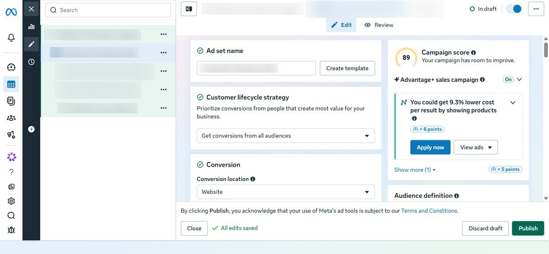Click the Search field in campaign tree

coord(108,10)
